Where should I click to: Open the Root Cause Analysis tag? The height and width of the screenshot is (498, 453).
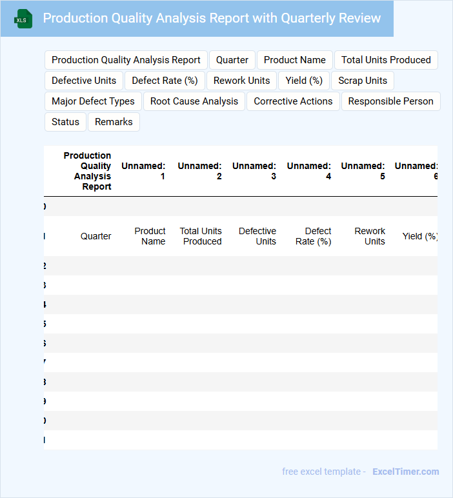pyautogui.click(x=194, y=101)
